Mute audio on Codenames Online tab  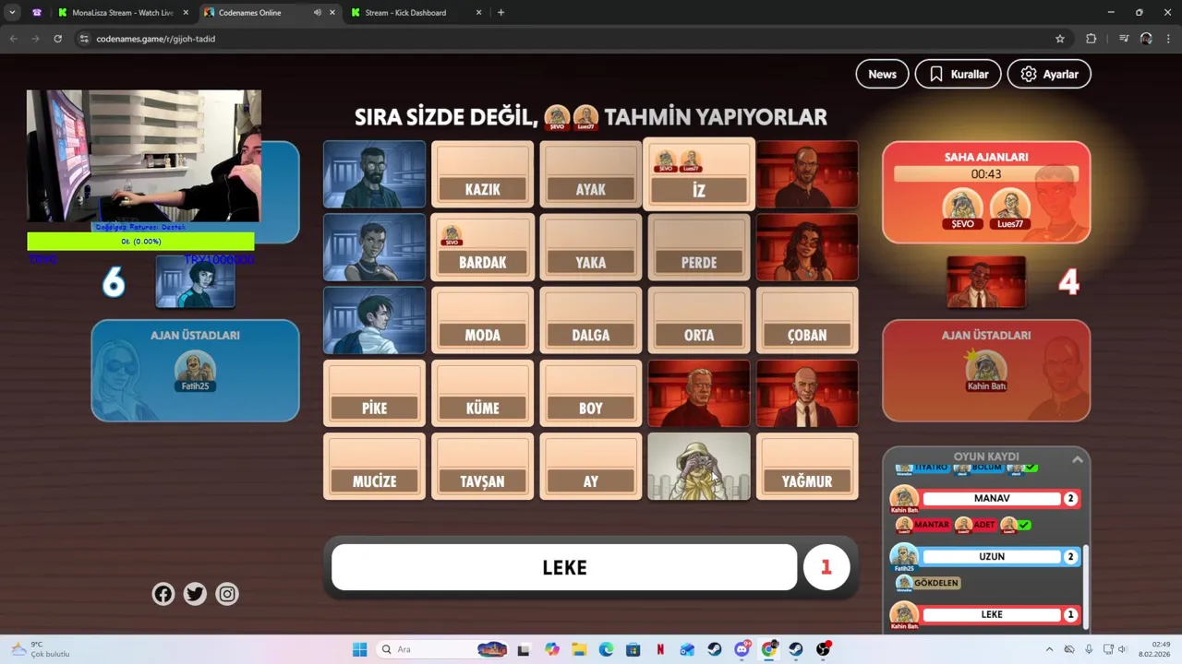click(318, 13)
